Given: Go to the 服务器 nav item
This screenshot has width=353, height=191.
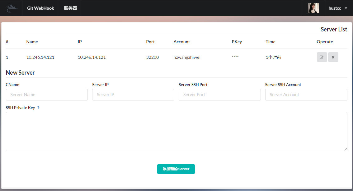Looking at the screenshot, I should (x=70, y=8).
